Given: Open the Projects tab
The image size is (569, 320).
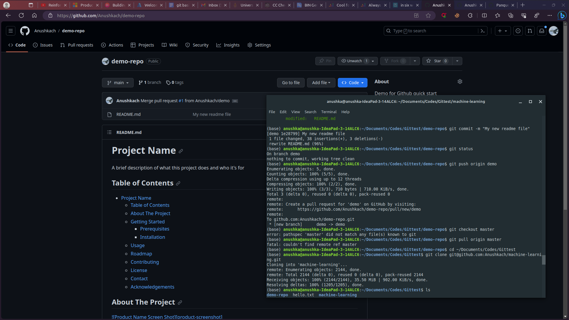Looking at the screenshot, I should (x=142, y=45).
